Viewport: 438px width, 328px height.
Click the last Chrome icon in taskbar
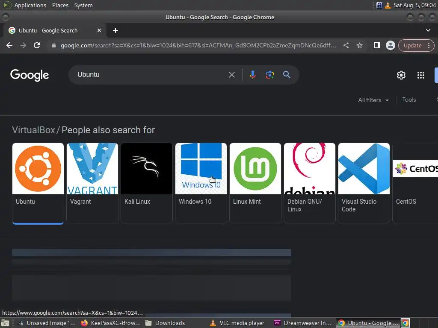pos(405,323)
